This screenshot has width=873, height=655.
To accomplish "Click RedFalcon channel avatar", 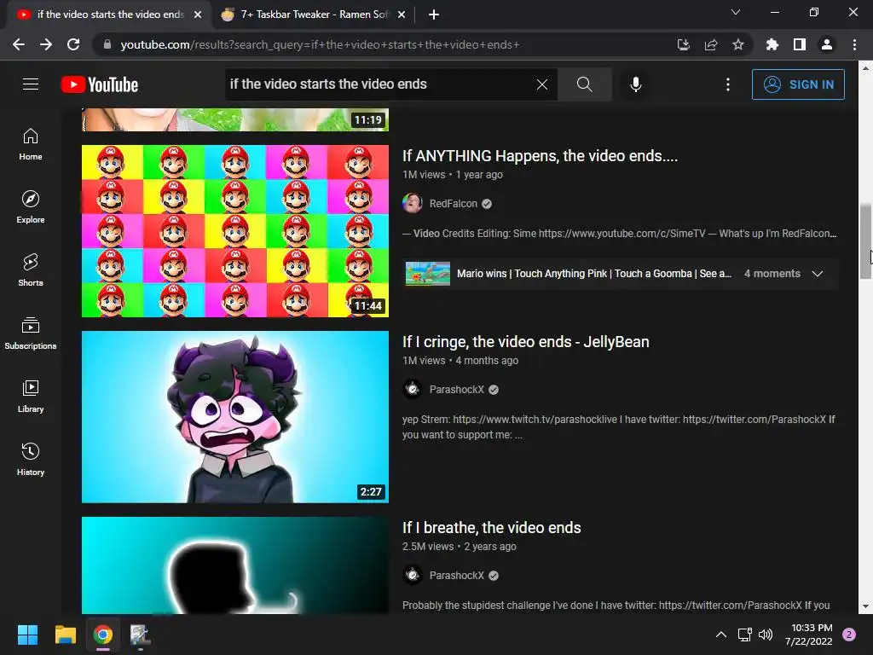I will pos(413,204).
